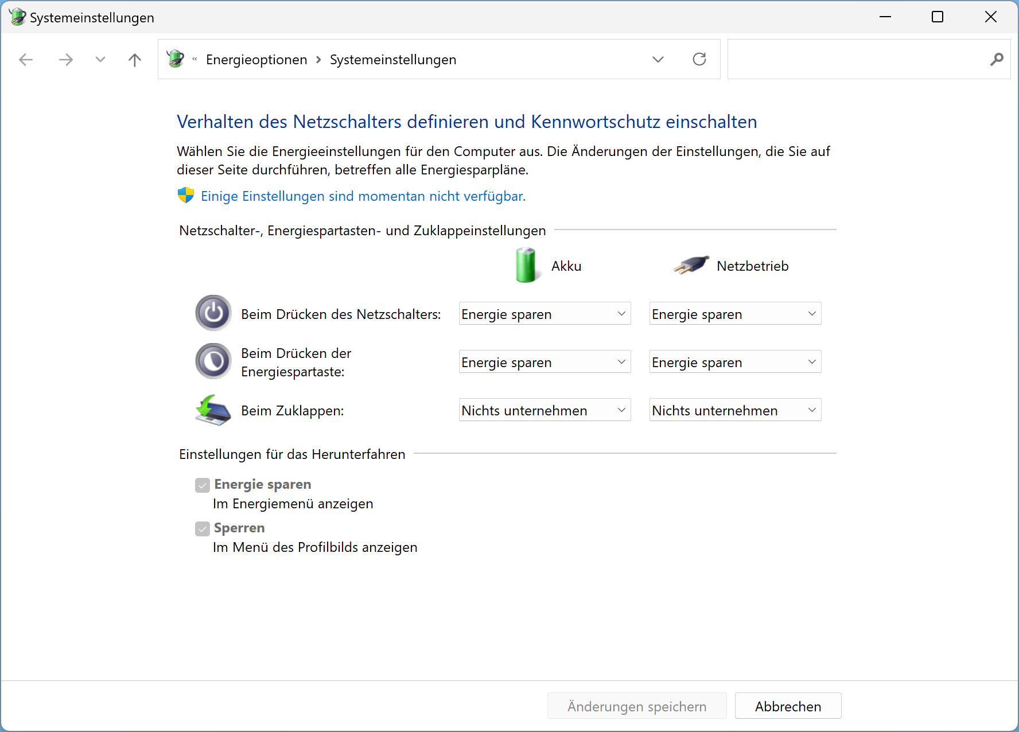The image size is (1019, 732).
Task: Click the 'Akku' column label
Action: pyautogui.click(x=566, y=266)
